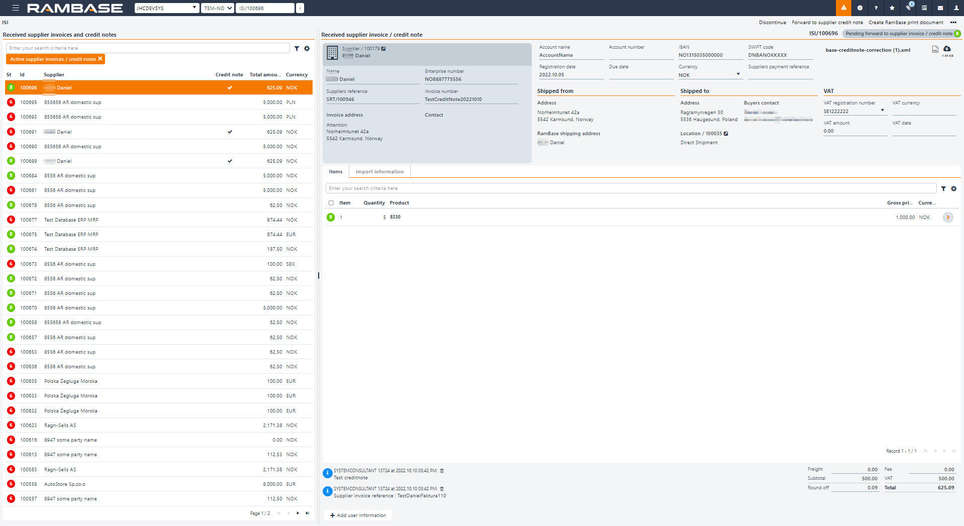Click the paperclip attachments icon with badge

tap(908, 8)
